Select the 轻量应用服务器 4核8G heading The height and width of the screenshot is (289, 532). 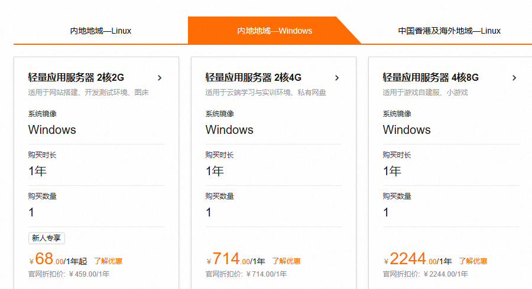click(431, 77)
